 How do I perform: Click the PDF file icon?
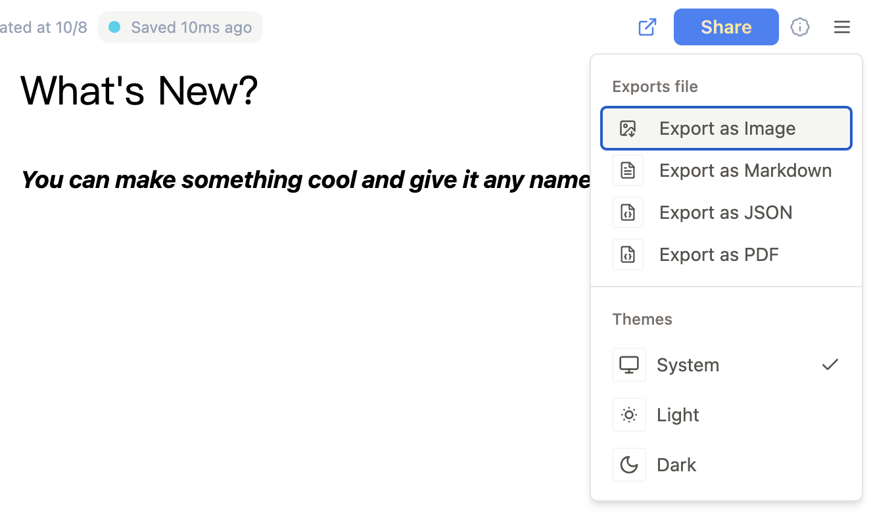tap(628, 254)
